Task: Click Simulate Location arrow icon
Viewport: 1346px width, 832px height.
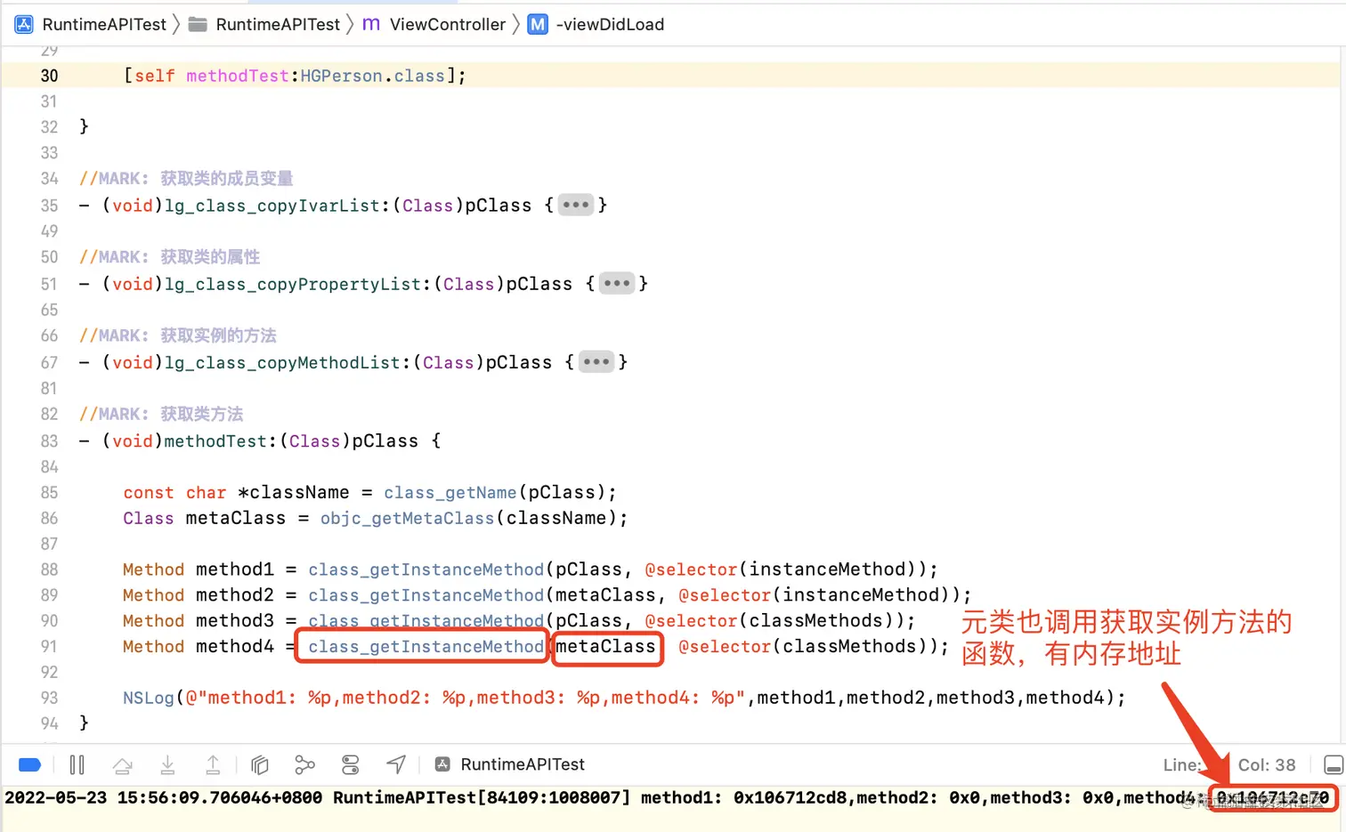Action: tap(396, 764)
